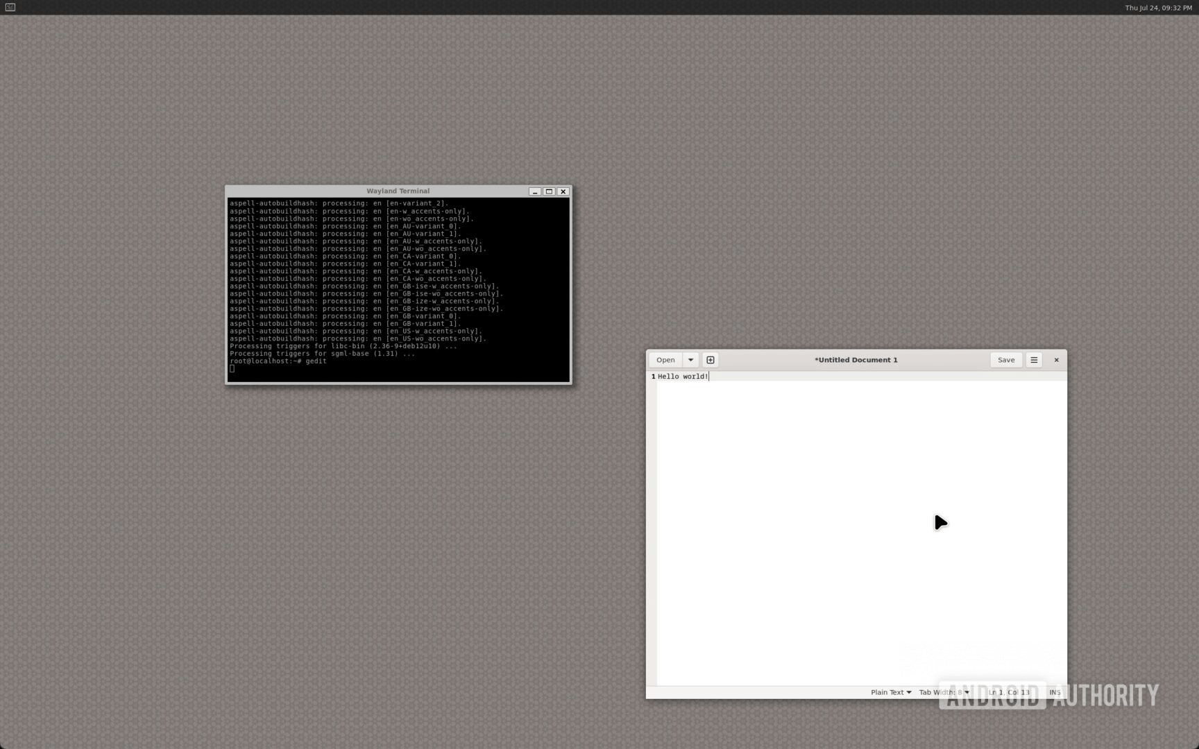Click the clock in the top panel
The image size is (1199, 749).
(x=1159, y=8)
